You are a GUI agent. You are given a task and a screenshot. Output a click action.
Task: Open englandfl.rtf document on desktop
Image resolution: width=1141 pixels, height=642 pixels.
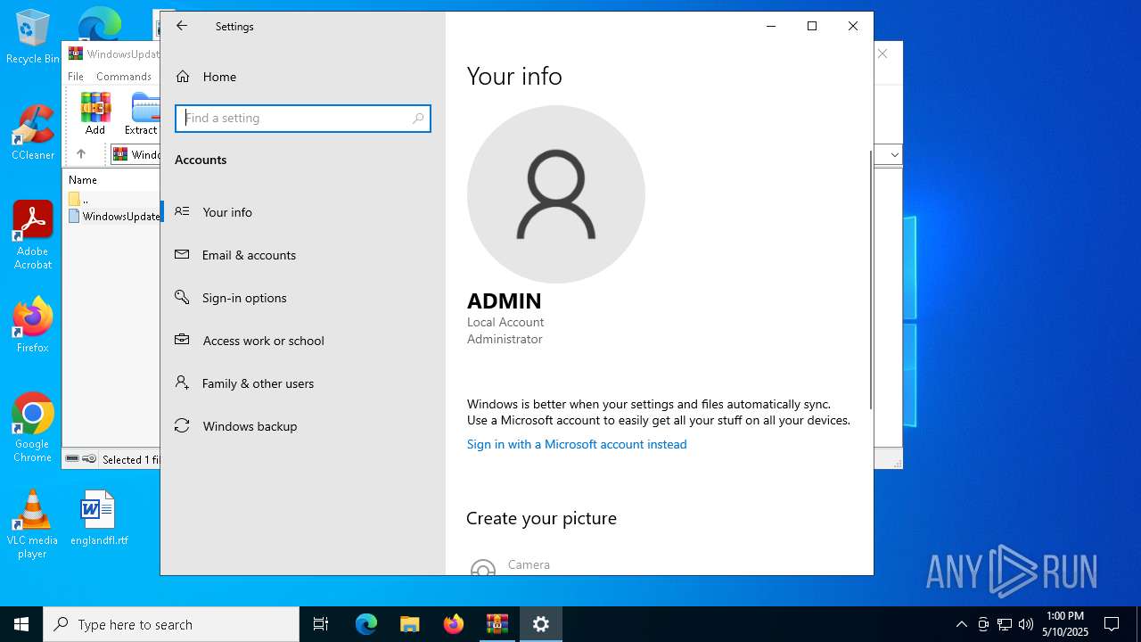click(99, 518)
